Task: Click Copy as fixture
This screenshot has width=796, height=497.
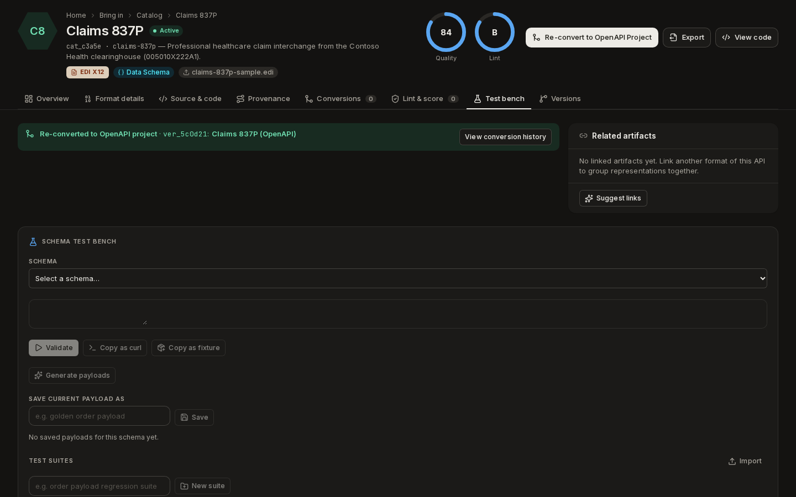Action: (x=188, y=348)
